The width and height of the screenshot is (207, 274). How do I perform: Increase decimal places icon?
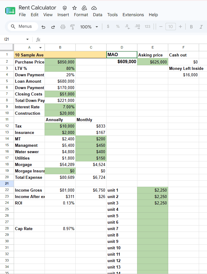point(137,27)
